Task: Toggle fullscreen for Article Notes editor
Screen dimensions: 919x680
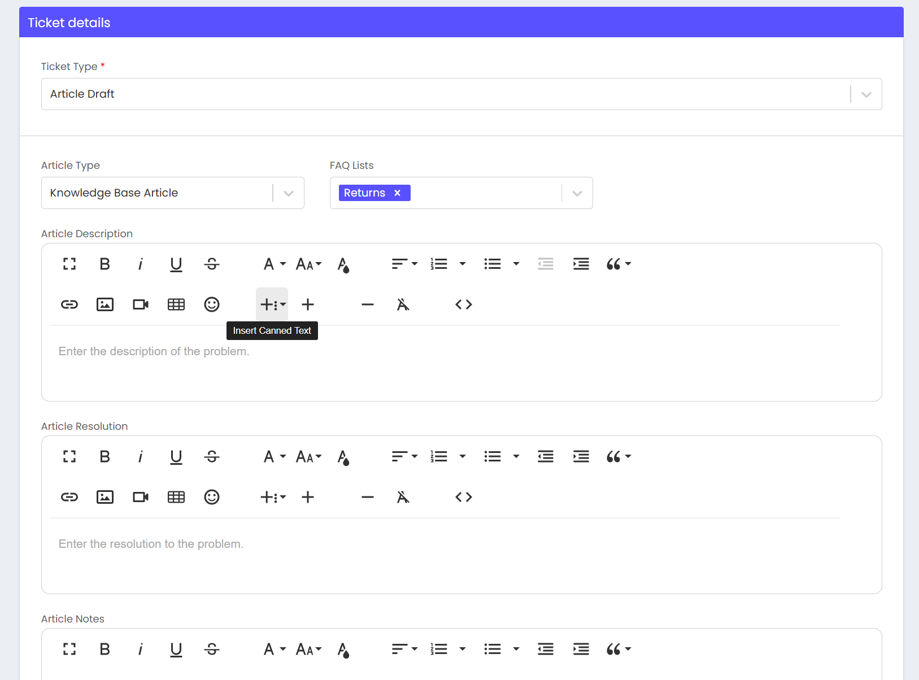Action: point(69,649)
